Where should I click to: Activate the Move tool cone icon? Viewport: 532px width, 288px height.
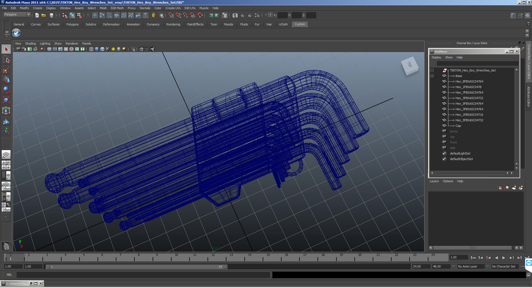[x=6, y=80]
